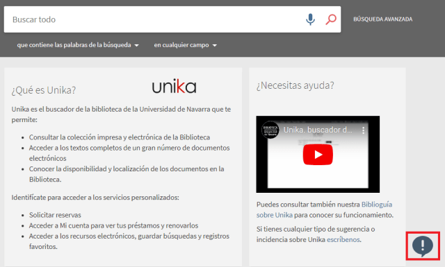Click the 'escríbenos' link
The width and height of the screenshot is (445, 267).
[x=343, y=239]
